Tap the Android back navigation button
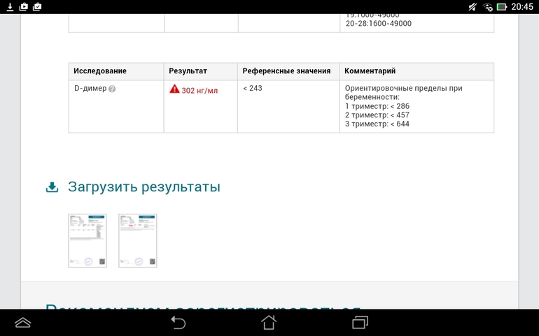 [x=178, y=322]
